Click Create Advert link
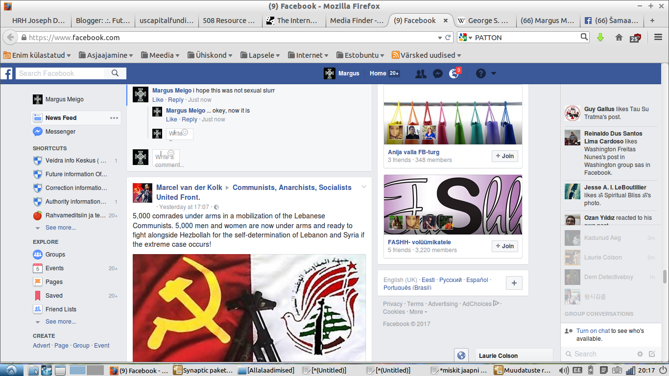The width and height of the screenshot is (669, 376). pos(42,346)
